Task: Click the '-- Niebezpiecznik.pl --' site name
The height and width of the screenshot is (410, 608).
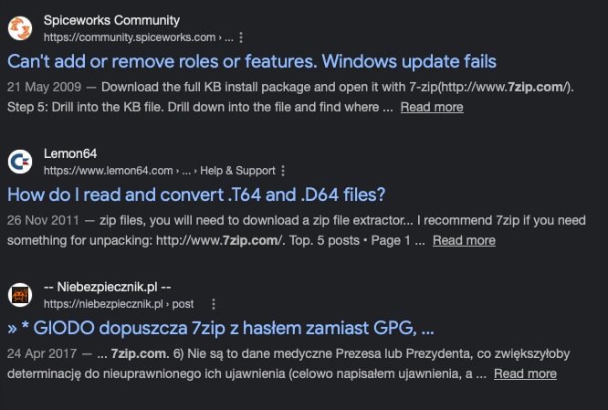Action: click(x=108, y=287)
